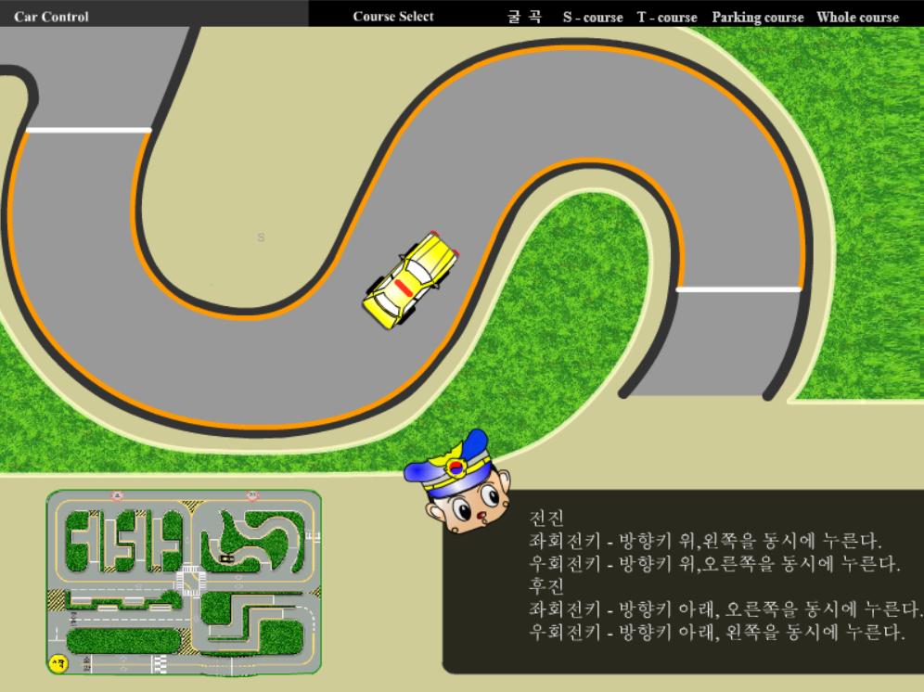Click the small car marker inside the minimap
Screen dimensions: 924x692
coord(226,559)
